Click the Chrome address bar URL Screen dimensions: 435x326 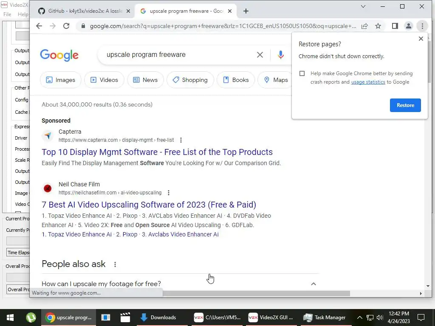pos(223,26)
